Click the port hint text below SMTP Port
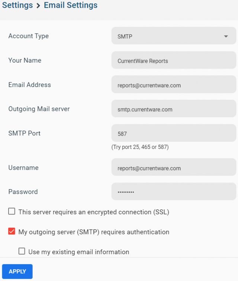The width and height of the screenshot is (238, 281). click(x=140, y=147)
